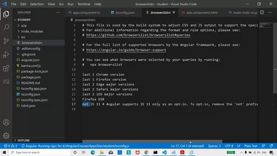
Task: Open the feedback icon in status bar
Action: 263,146
